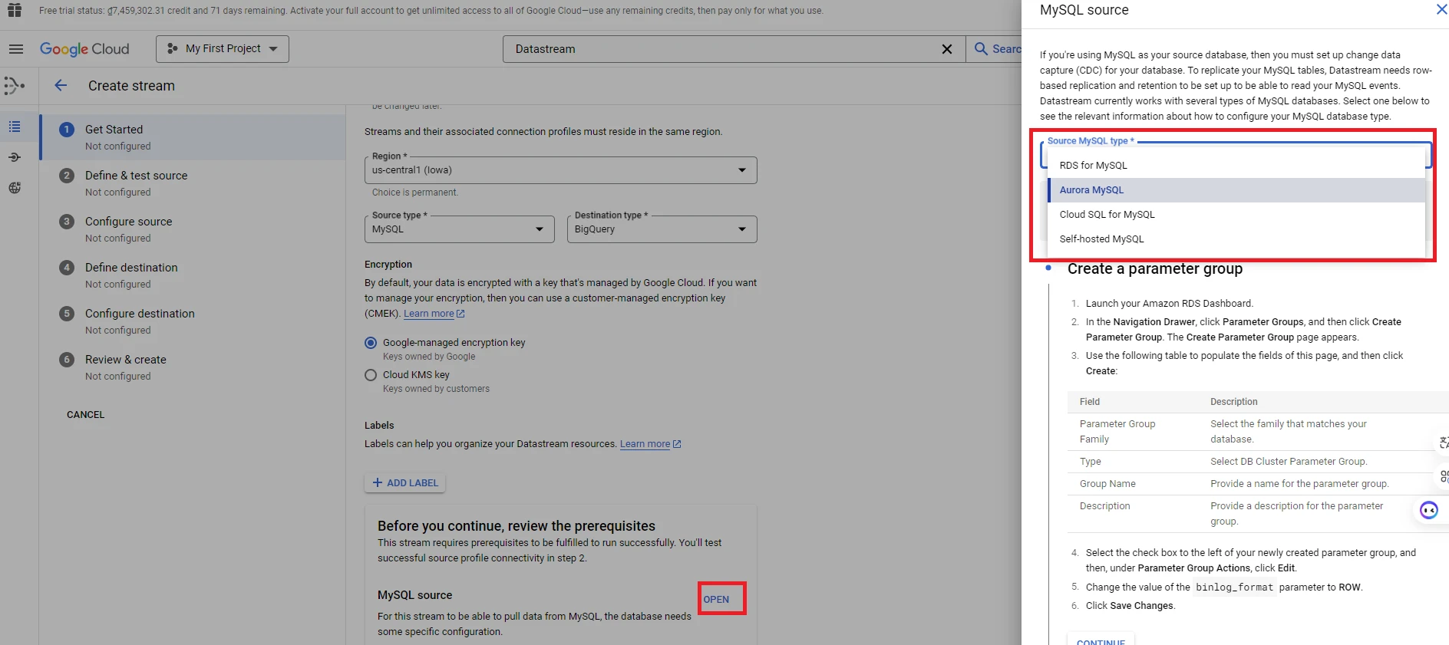Click OPEN next to MySQL source
1449x645 pixels.
[716, 600]
